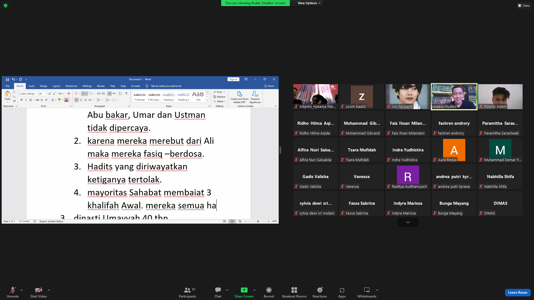Click the View button at top right of Zoom

coord(524,6)
